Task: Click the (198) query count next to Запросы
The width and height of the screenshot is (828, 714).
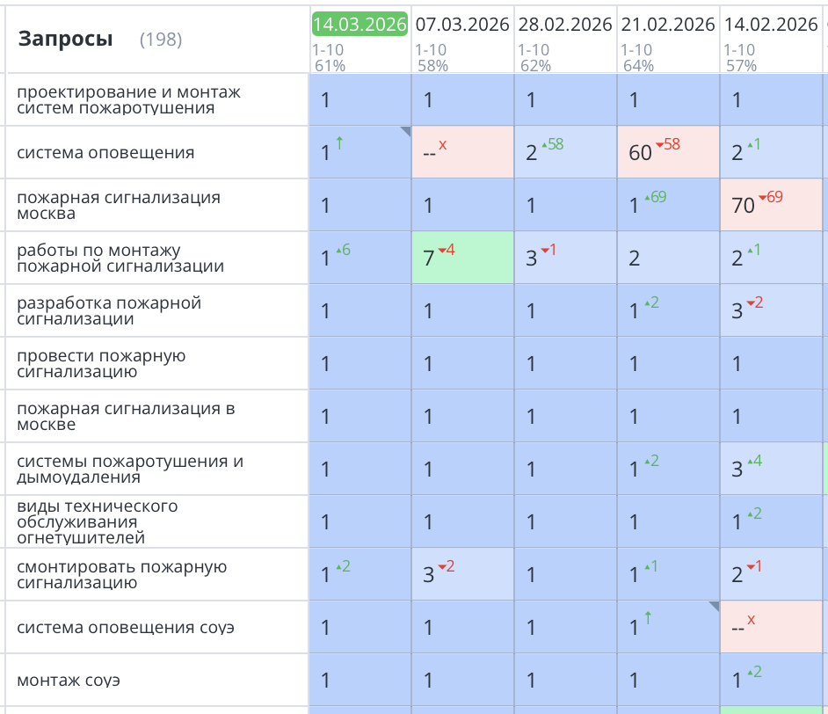Action: [161, 40]
